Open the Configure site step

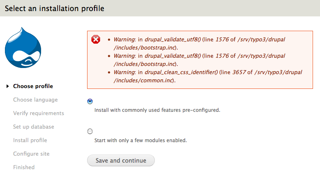pyautogui.click(x=31, y=154)
